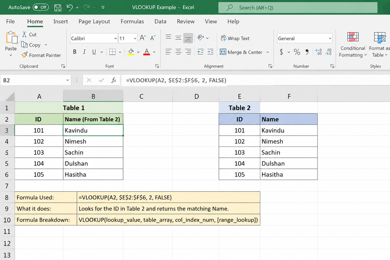Open Alignment settings dialog launcher
This screenshot has height=260, width=390.
[x=270, y=66]
